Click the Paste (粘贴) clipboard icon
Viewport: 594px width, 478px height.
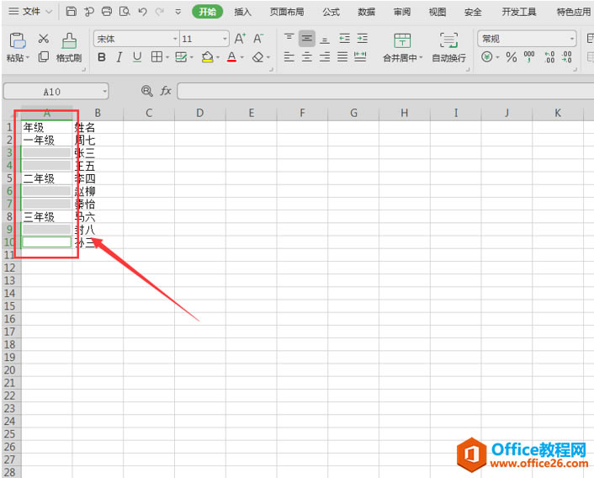tap(17, 40)
